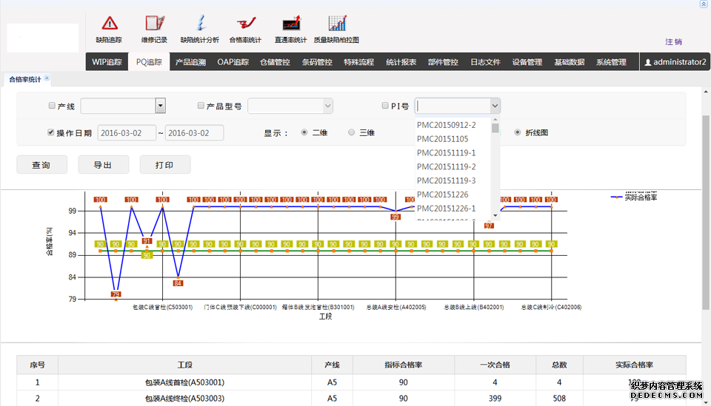Open 质量缺陷柏拉图 Pareto chart icon
711x406 pixels.
click(336, 28)
